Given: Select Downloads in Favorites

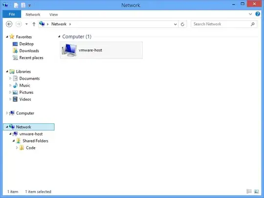Looking at the screenshot, I should [29, 51].
